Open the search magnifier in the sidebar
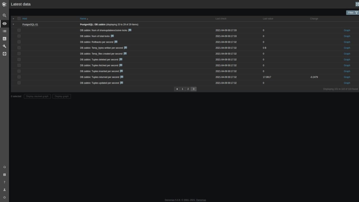 4,15
